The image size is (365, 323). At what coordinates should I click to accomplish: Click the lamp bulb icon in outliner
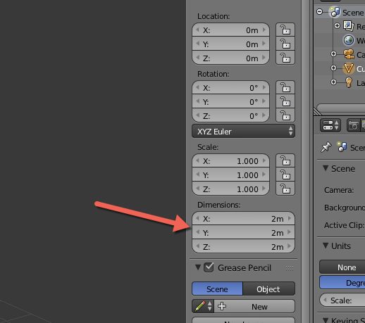[349, 82]
